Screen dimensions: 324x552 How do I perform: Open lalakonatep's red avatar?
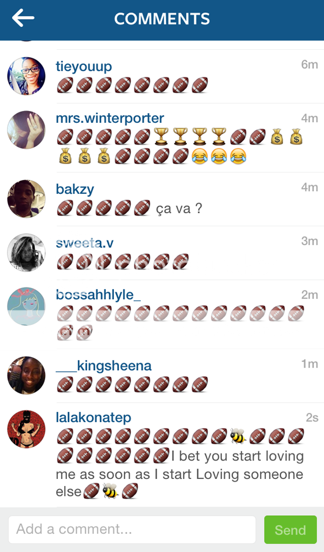click(26, 429)
